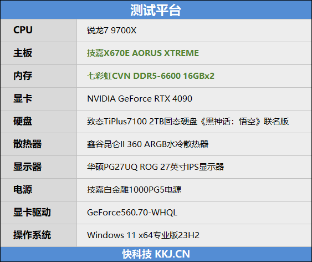Viewport: 312px width, 262px height.
Task: Click the 锐龙7 9700X cell
Action: coord(111,31)
